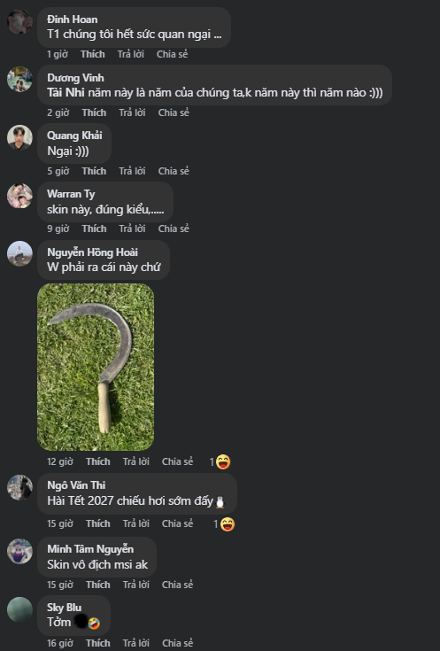This screenshot has height=651, width=440.
Task: Open Nguyễn Hồng Hoài's avatar
Action: point(19,253)
